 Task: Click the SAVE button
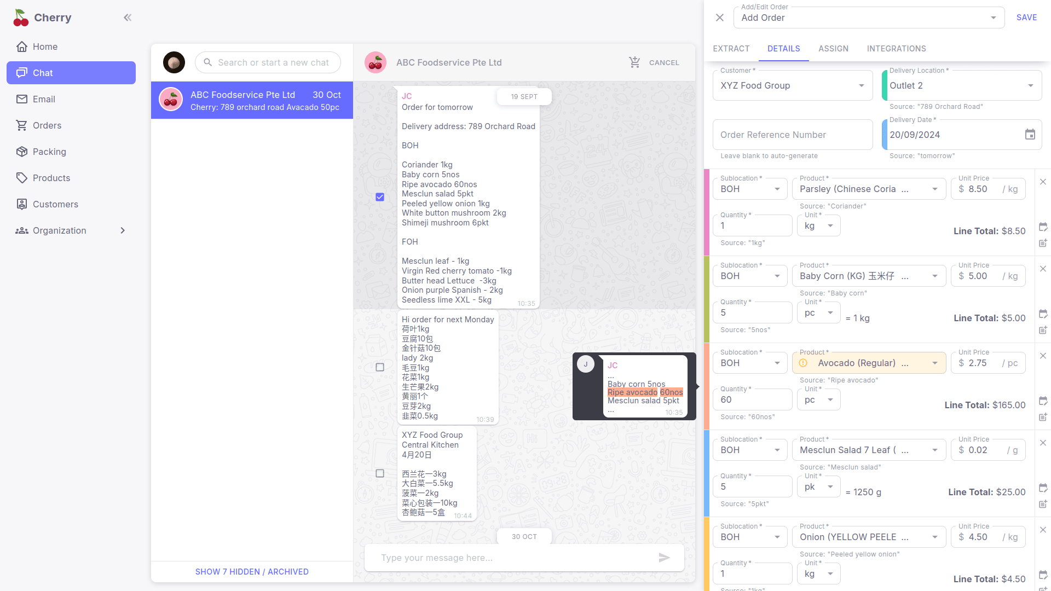pos(1026,18)
